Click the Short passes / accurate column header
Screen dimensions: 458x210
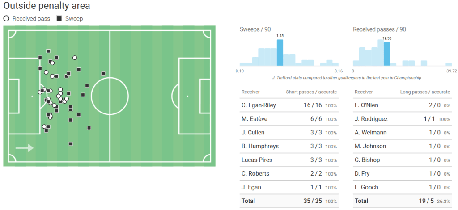[x=311, y=92]
